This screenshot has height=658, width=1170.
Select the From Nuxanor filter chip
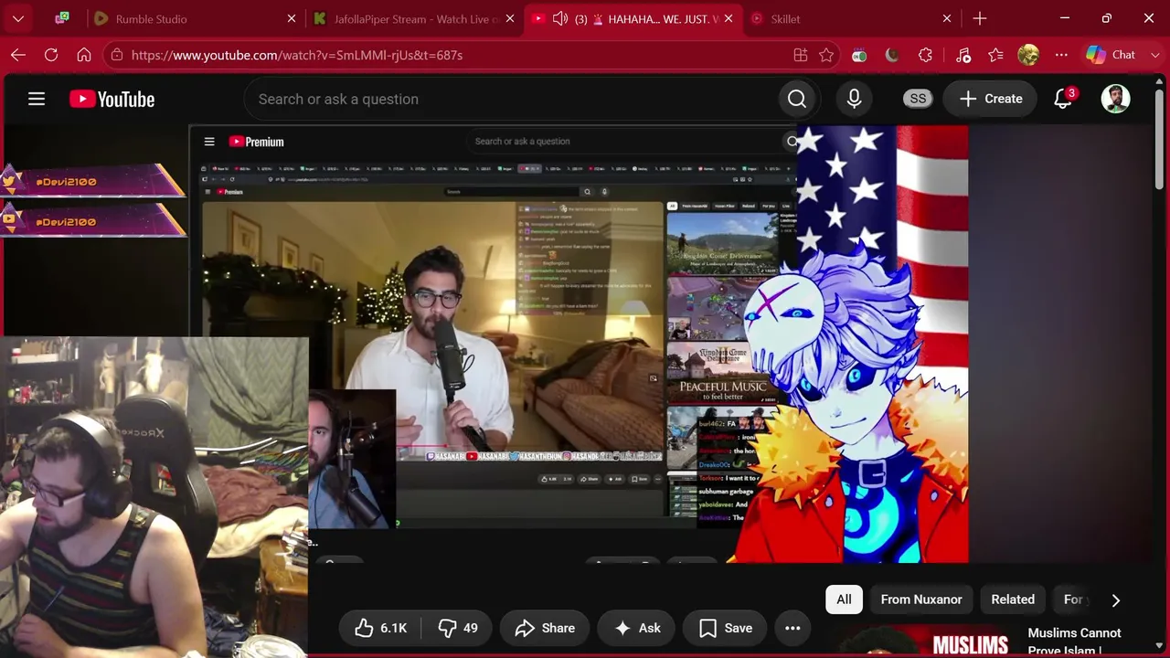click(921, 600)
